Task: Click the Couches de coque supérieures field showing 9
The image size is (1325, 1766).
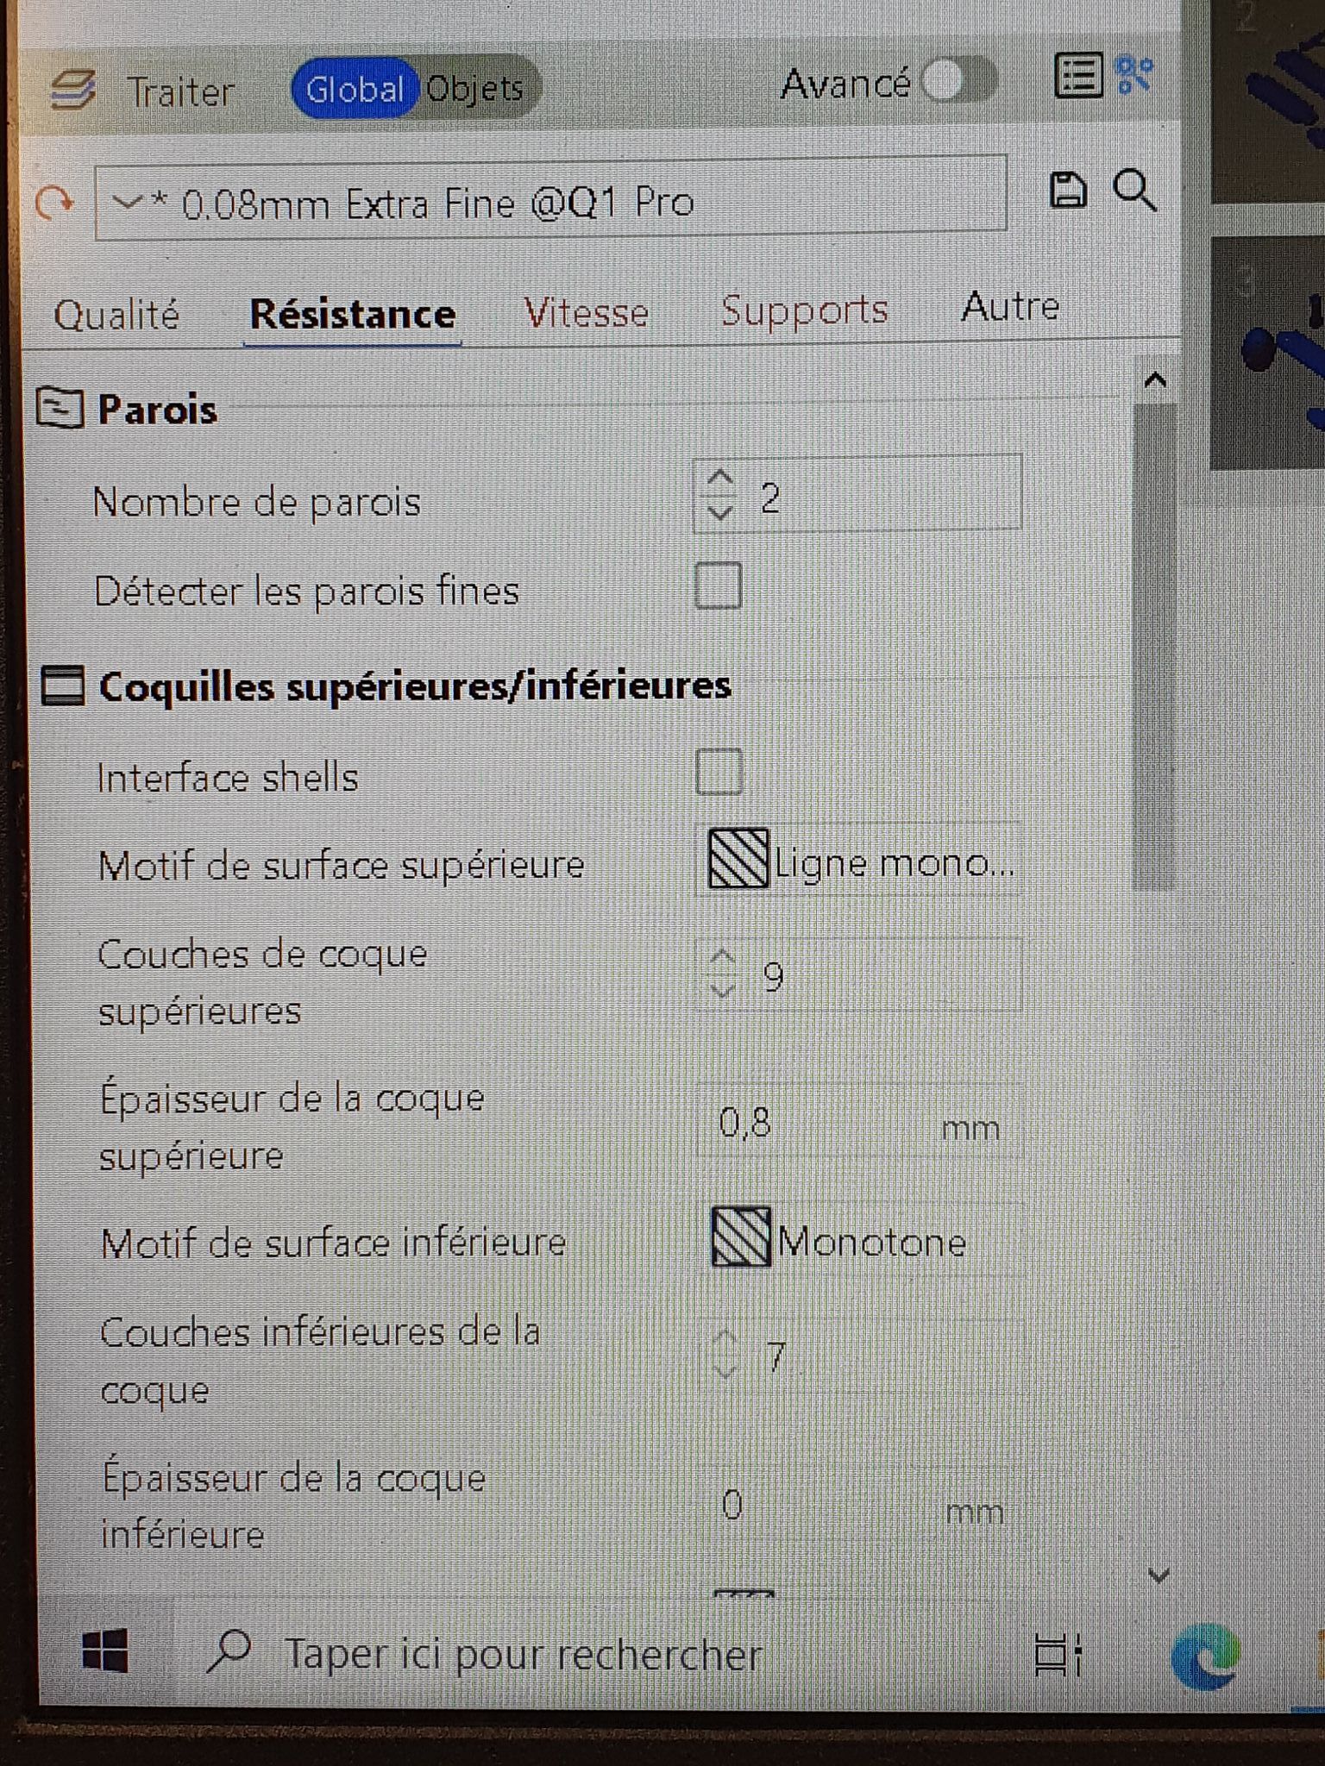Action: pos(859,974)
